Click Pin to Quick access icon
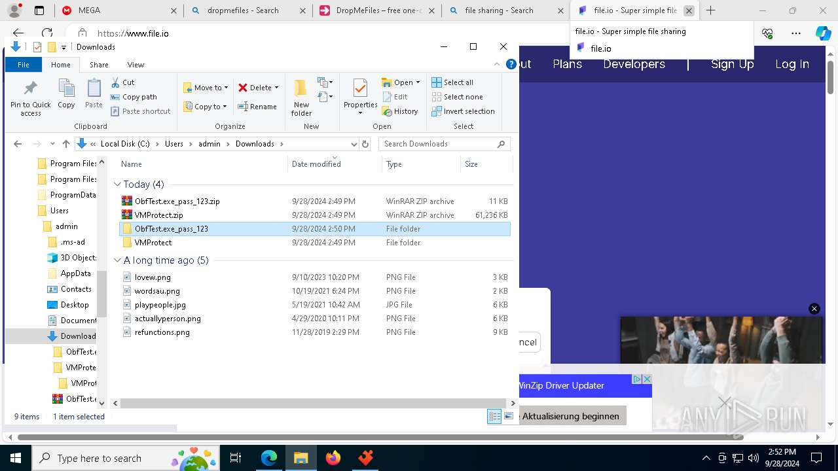The width and height of the screenshot is (838, 471). tap(30, 98)
